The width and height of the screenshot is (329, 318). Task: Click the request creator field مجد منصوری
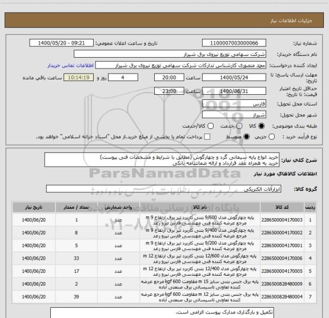[x=180, y=65]
